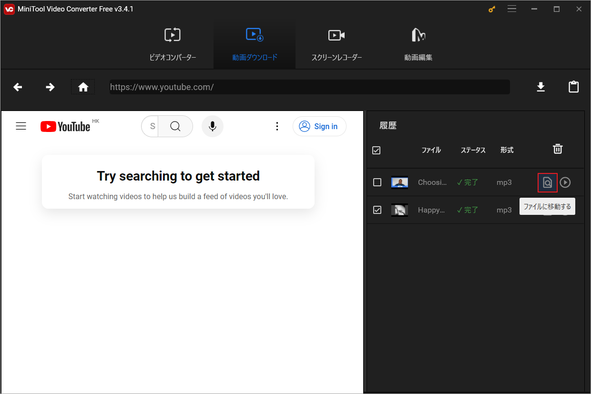Click the clipboard paste icon
This screenshot has height=394, width=591.
point(574,87)
